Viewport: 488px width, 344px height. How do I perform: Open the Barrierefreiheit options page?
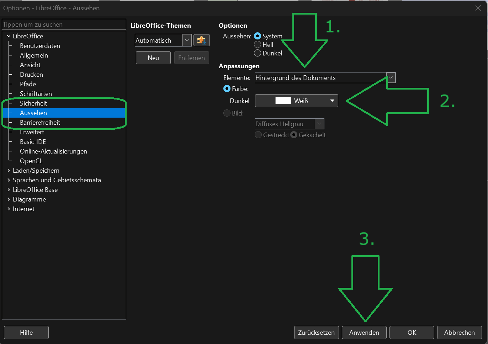click(40, 123)
